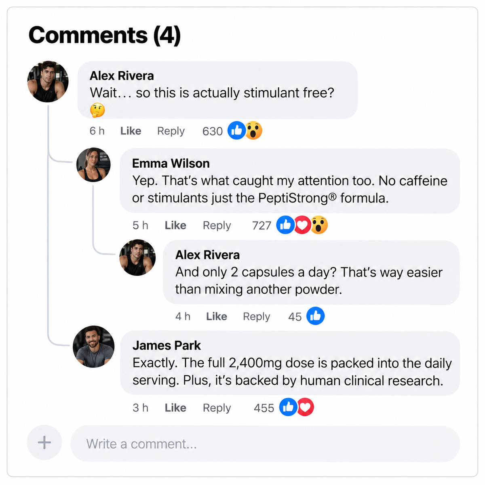Click wow emoji reaction next to 727

click(x=319, y=225)
